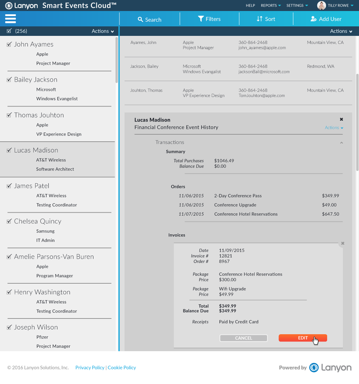Click the Search magnifier icon
Screen dimensions: 359x384
click(x=140, y=20)
